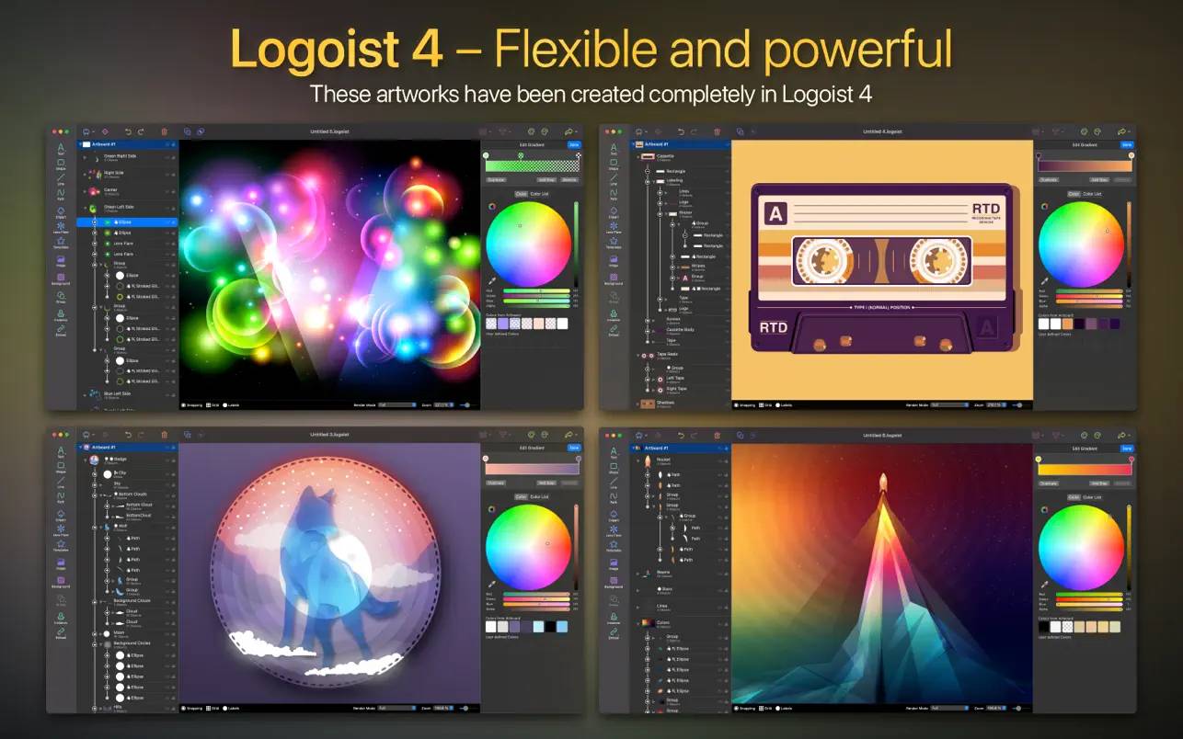Click the blue Done button in the rocket window

pyautogui.click(x=1126, y=448)
